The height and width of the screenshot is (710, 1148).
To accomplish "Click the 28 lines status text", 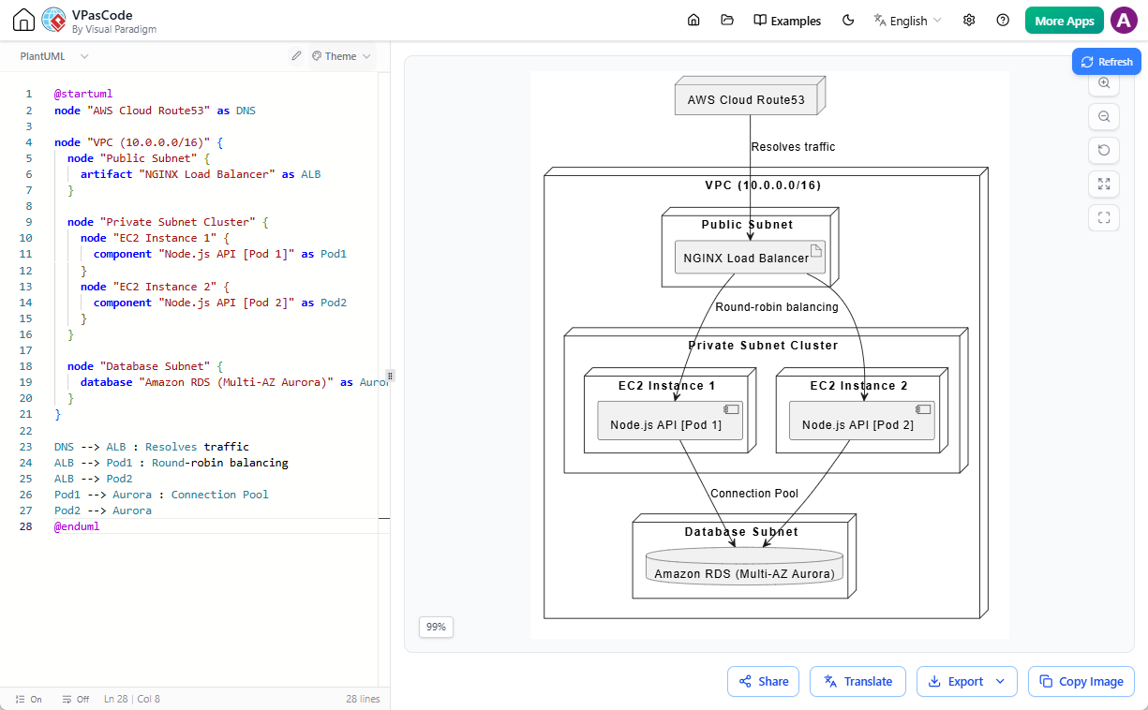I will [363, 699].
